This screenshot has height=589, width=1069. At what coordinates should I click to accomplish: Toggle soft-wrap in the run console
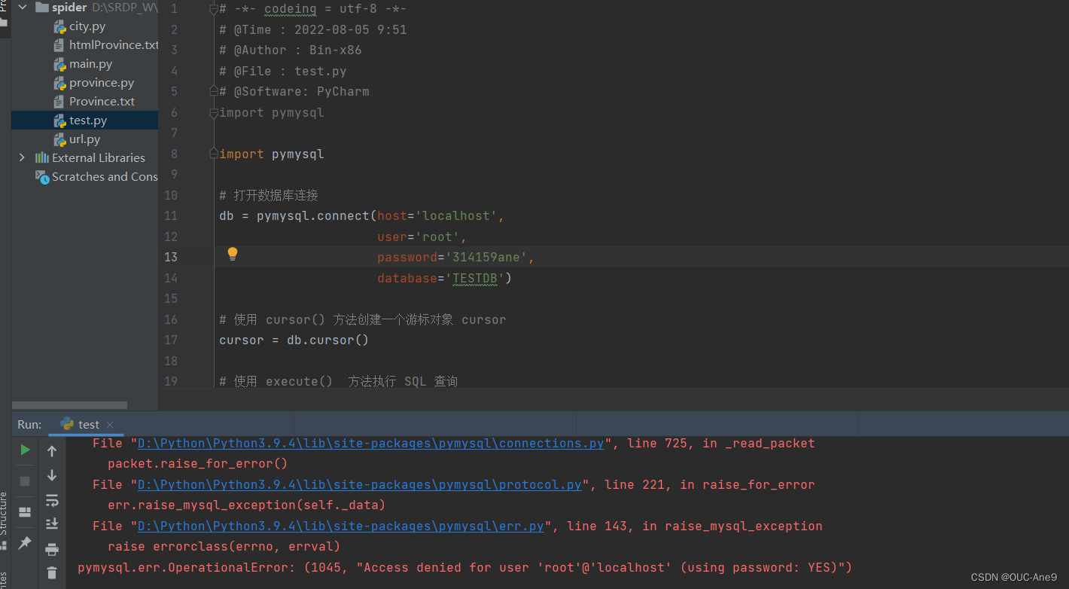(x=52, y=500)
